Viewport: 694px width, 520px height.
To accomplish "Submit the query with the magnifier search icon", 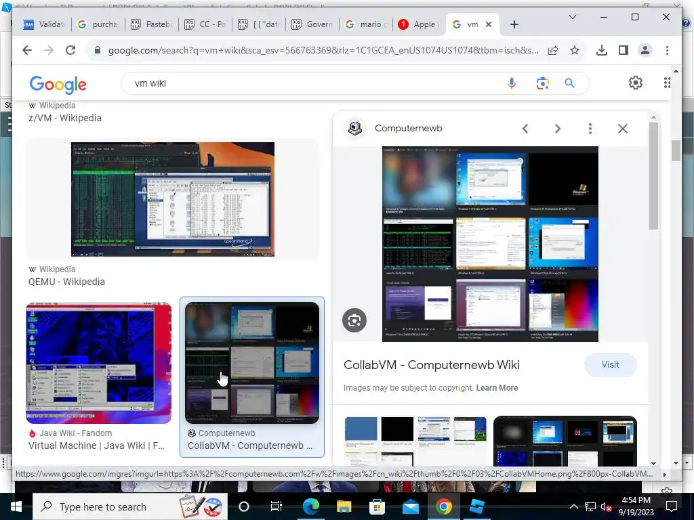I will [x=569, y=83].
